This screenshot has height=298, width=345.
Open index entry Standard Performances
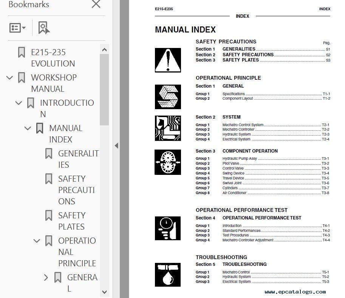[263, 231]
